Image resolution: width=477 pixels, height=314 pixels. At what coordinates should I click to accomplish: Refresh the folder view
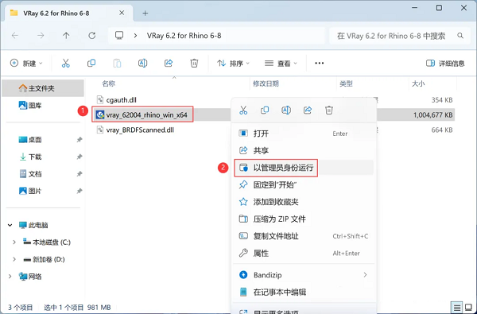point(92,36)
